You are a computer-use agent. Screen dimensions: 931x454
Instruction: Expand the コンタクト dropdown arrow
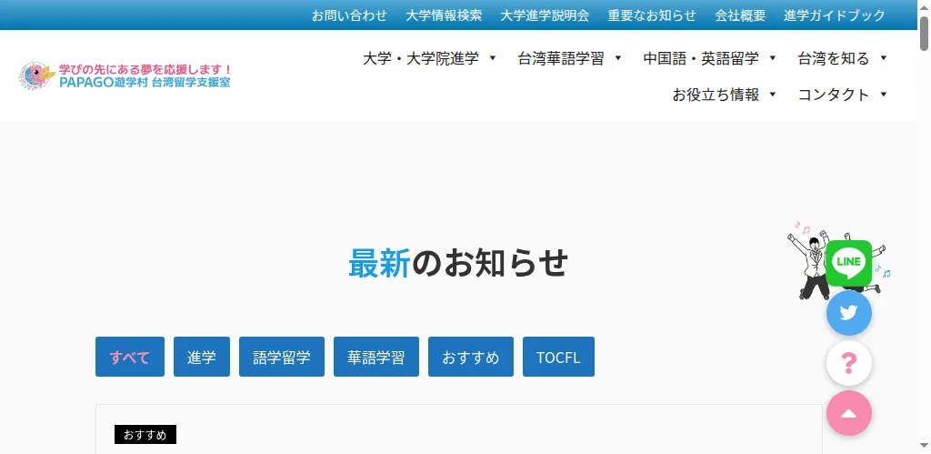[884, 95]
